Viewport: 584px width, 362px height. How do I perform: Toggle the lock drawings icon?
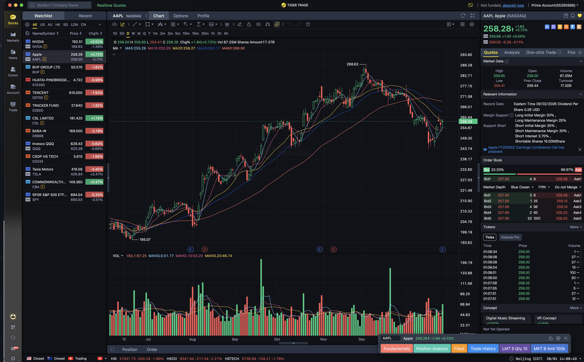coord(249,25)
